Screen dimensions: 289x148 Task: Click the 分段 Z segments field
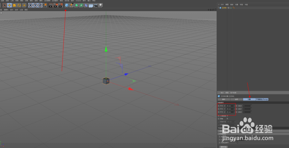(247, 112)
